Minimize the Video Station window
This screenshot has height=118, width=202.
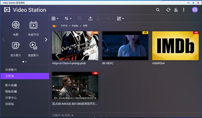tap(188, 3)
